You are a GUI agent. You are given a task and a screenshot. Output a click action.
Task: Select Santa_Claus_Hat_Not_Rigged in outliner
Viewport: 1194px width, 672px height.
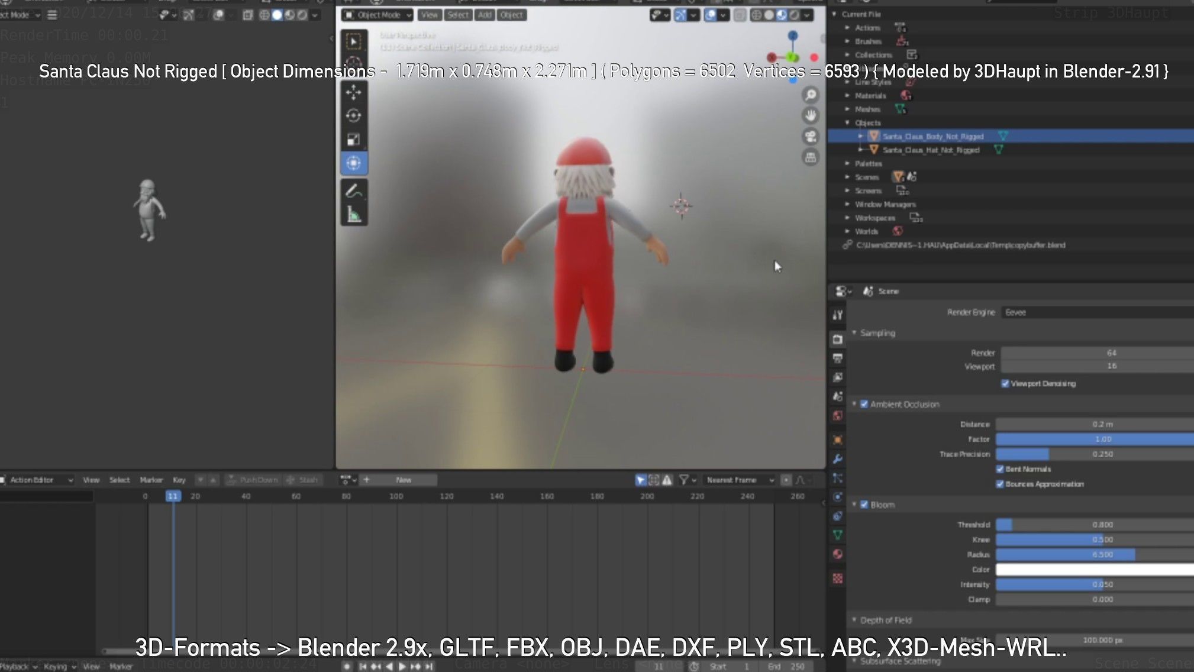[x=931, y=150]
